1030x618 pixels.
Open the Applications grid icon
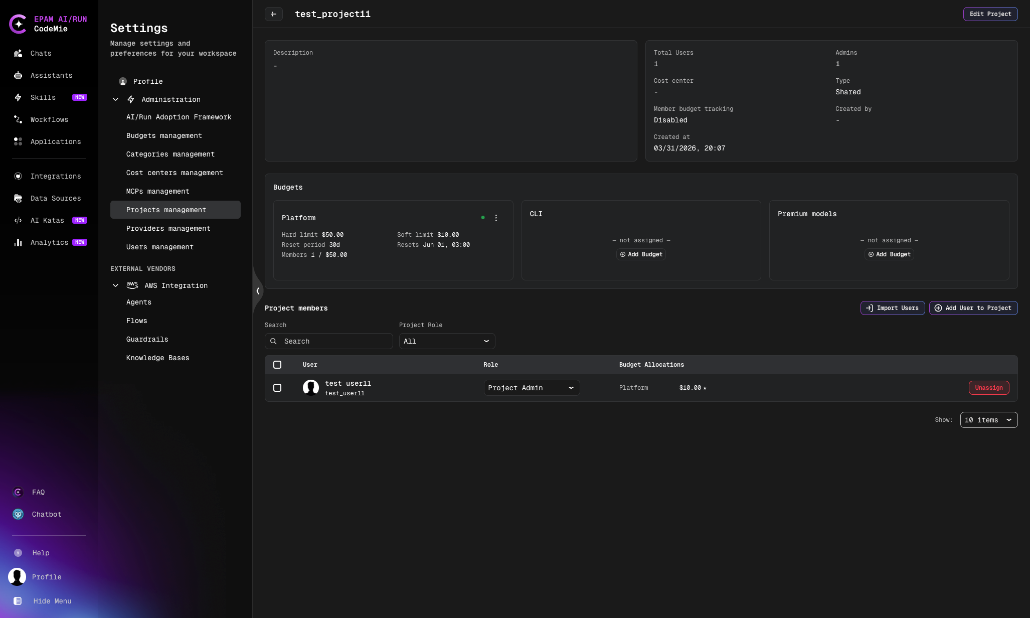pos(18,141)
